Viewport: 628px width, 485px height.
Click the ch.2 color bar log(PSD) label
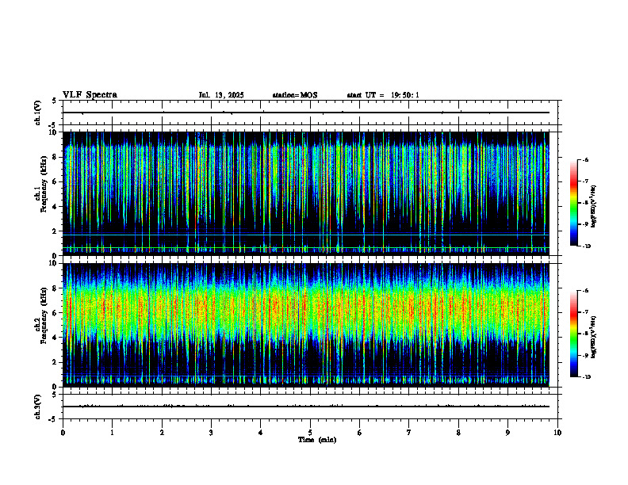[594, 337]
